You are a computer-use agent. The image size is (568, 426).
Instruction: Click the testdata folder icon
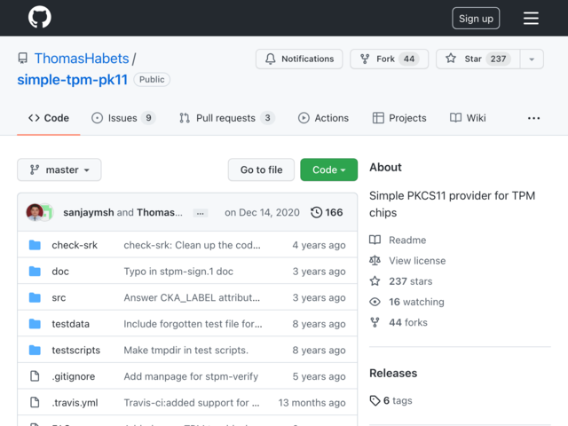(x=35, y=324)
